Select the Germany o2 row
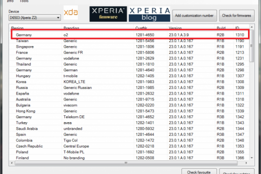The height and width of the screenshot is (174, 261). click(x=130, y=35)
